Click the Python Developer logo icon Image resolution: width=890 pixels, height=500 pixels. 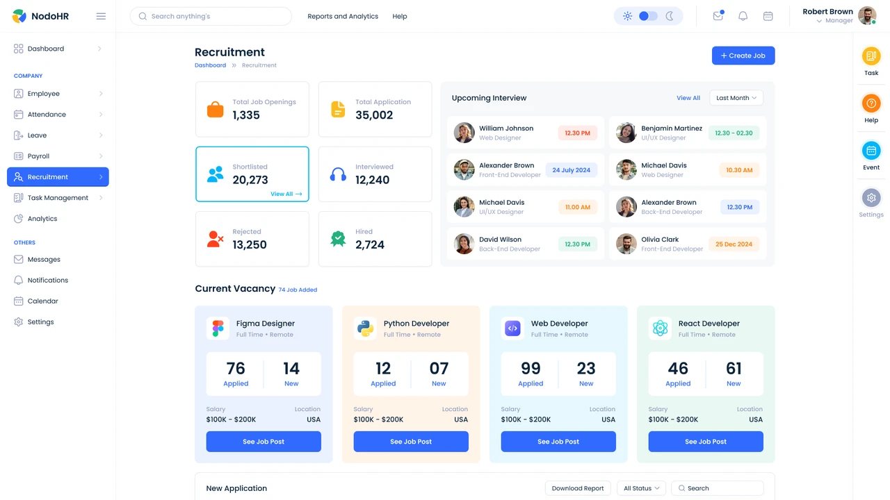(x=366, y=328)
